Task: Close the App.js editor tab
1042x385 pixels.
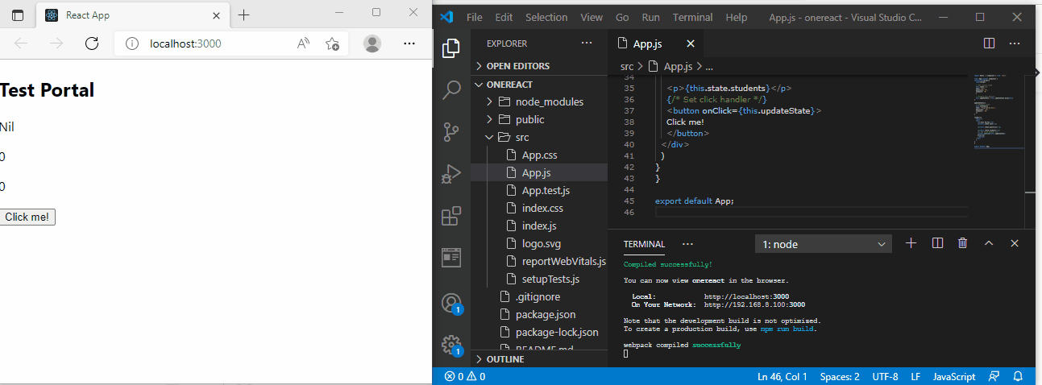Action: [x=691, y=43]
